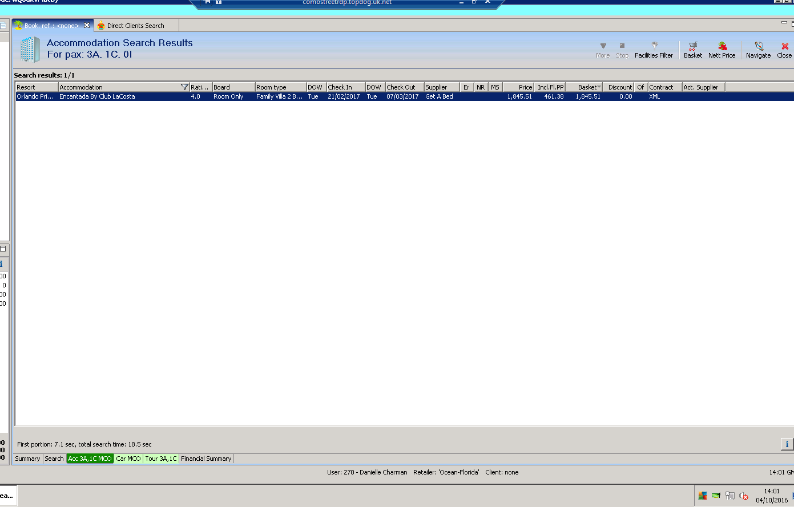The width and height of the screenshot is (794, 507).
Task: Click the MS column header
Action: tap(495, 87)
